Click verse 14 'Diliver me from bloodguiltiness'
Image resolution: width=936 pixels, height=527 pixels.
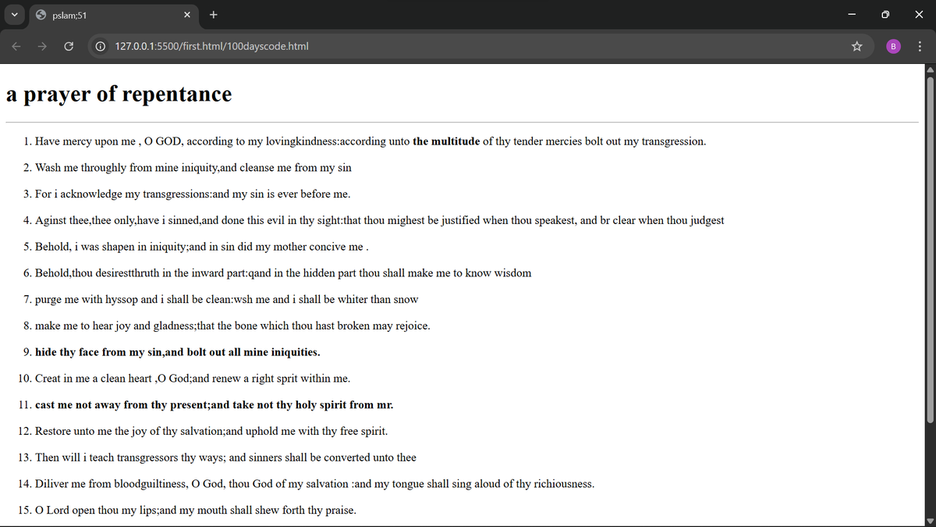pyautogui.click(x=314, y=484)
